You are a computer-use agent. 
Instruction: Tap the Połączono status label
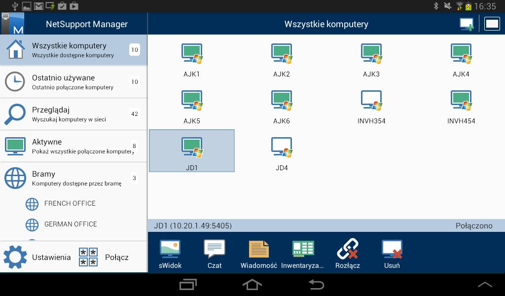coord(474,226)
